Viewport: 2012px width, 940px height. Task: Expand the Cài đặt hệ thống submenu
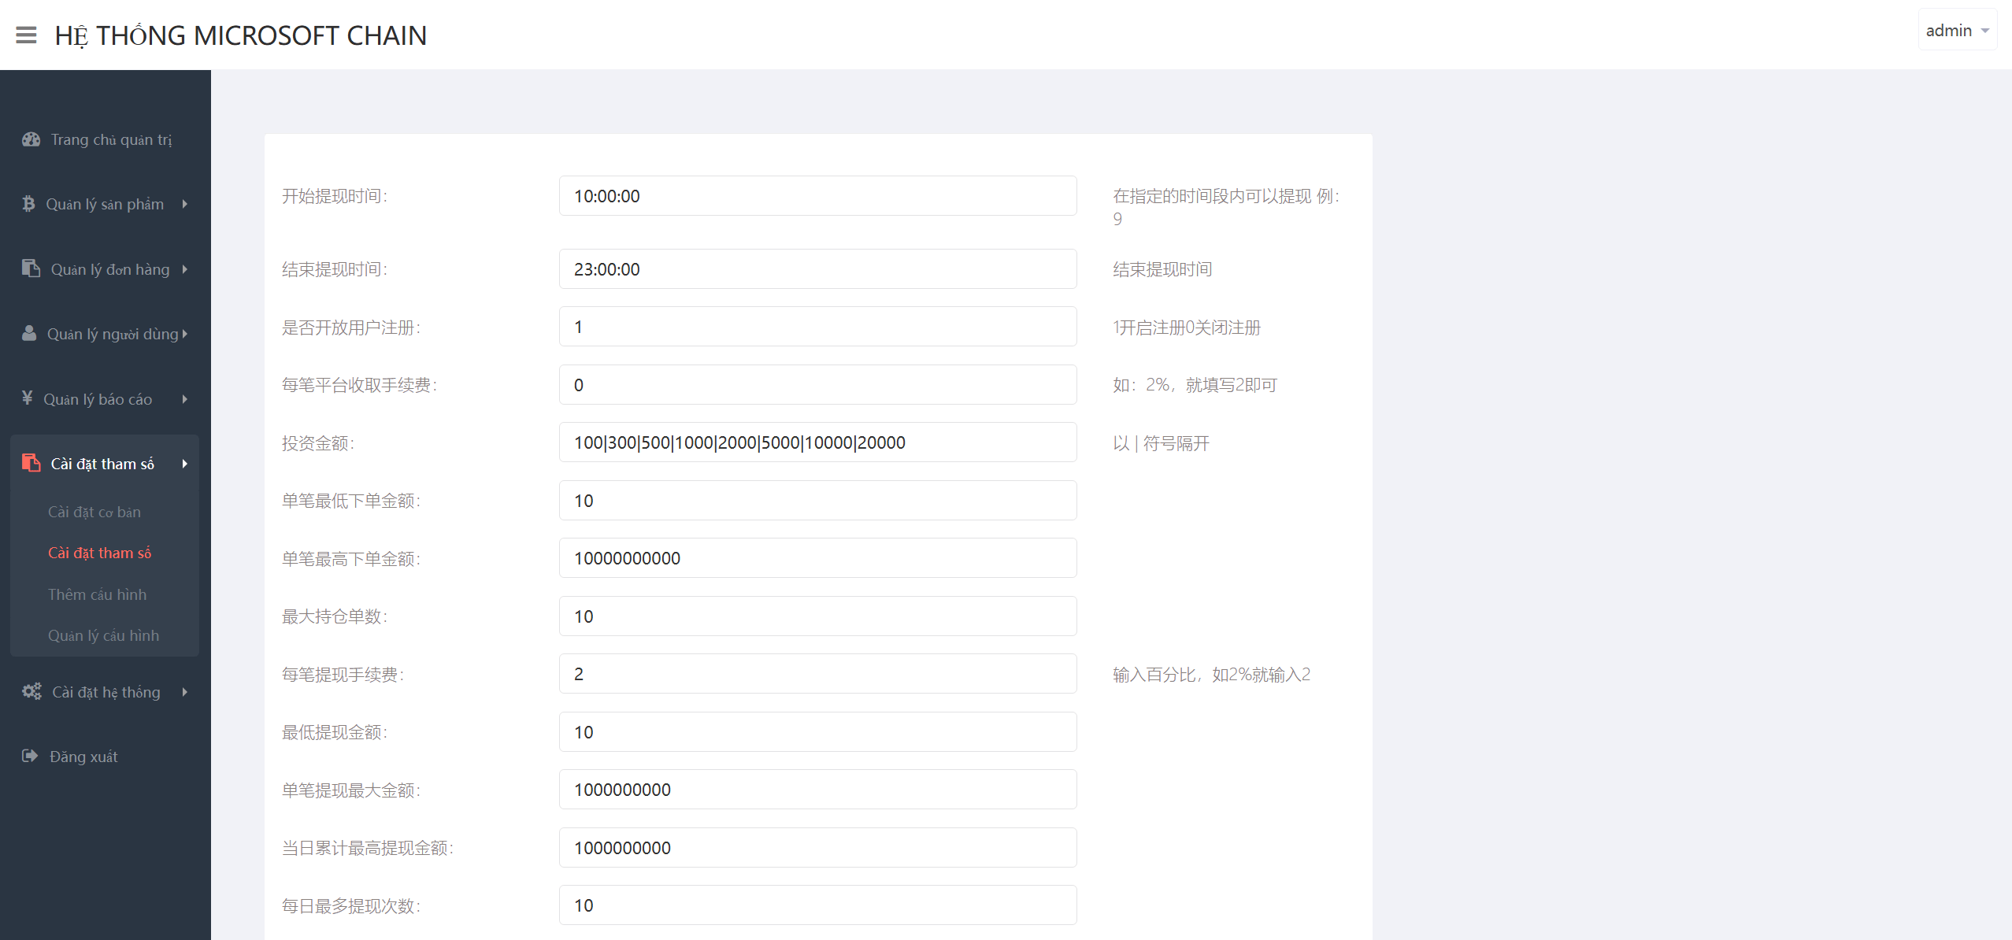pyautogui.click(x=186, y=691)
